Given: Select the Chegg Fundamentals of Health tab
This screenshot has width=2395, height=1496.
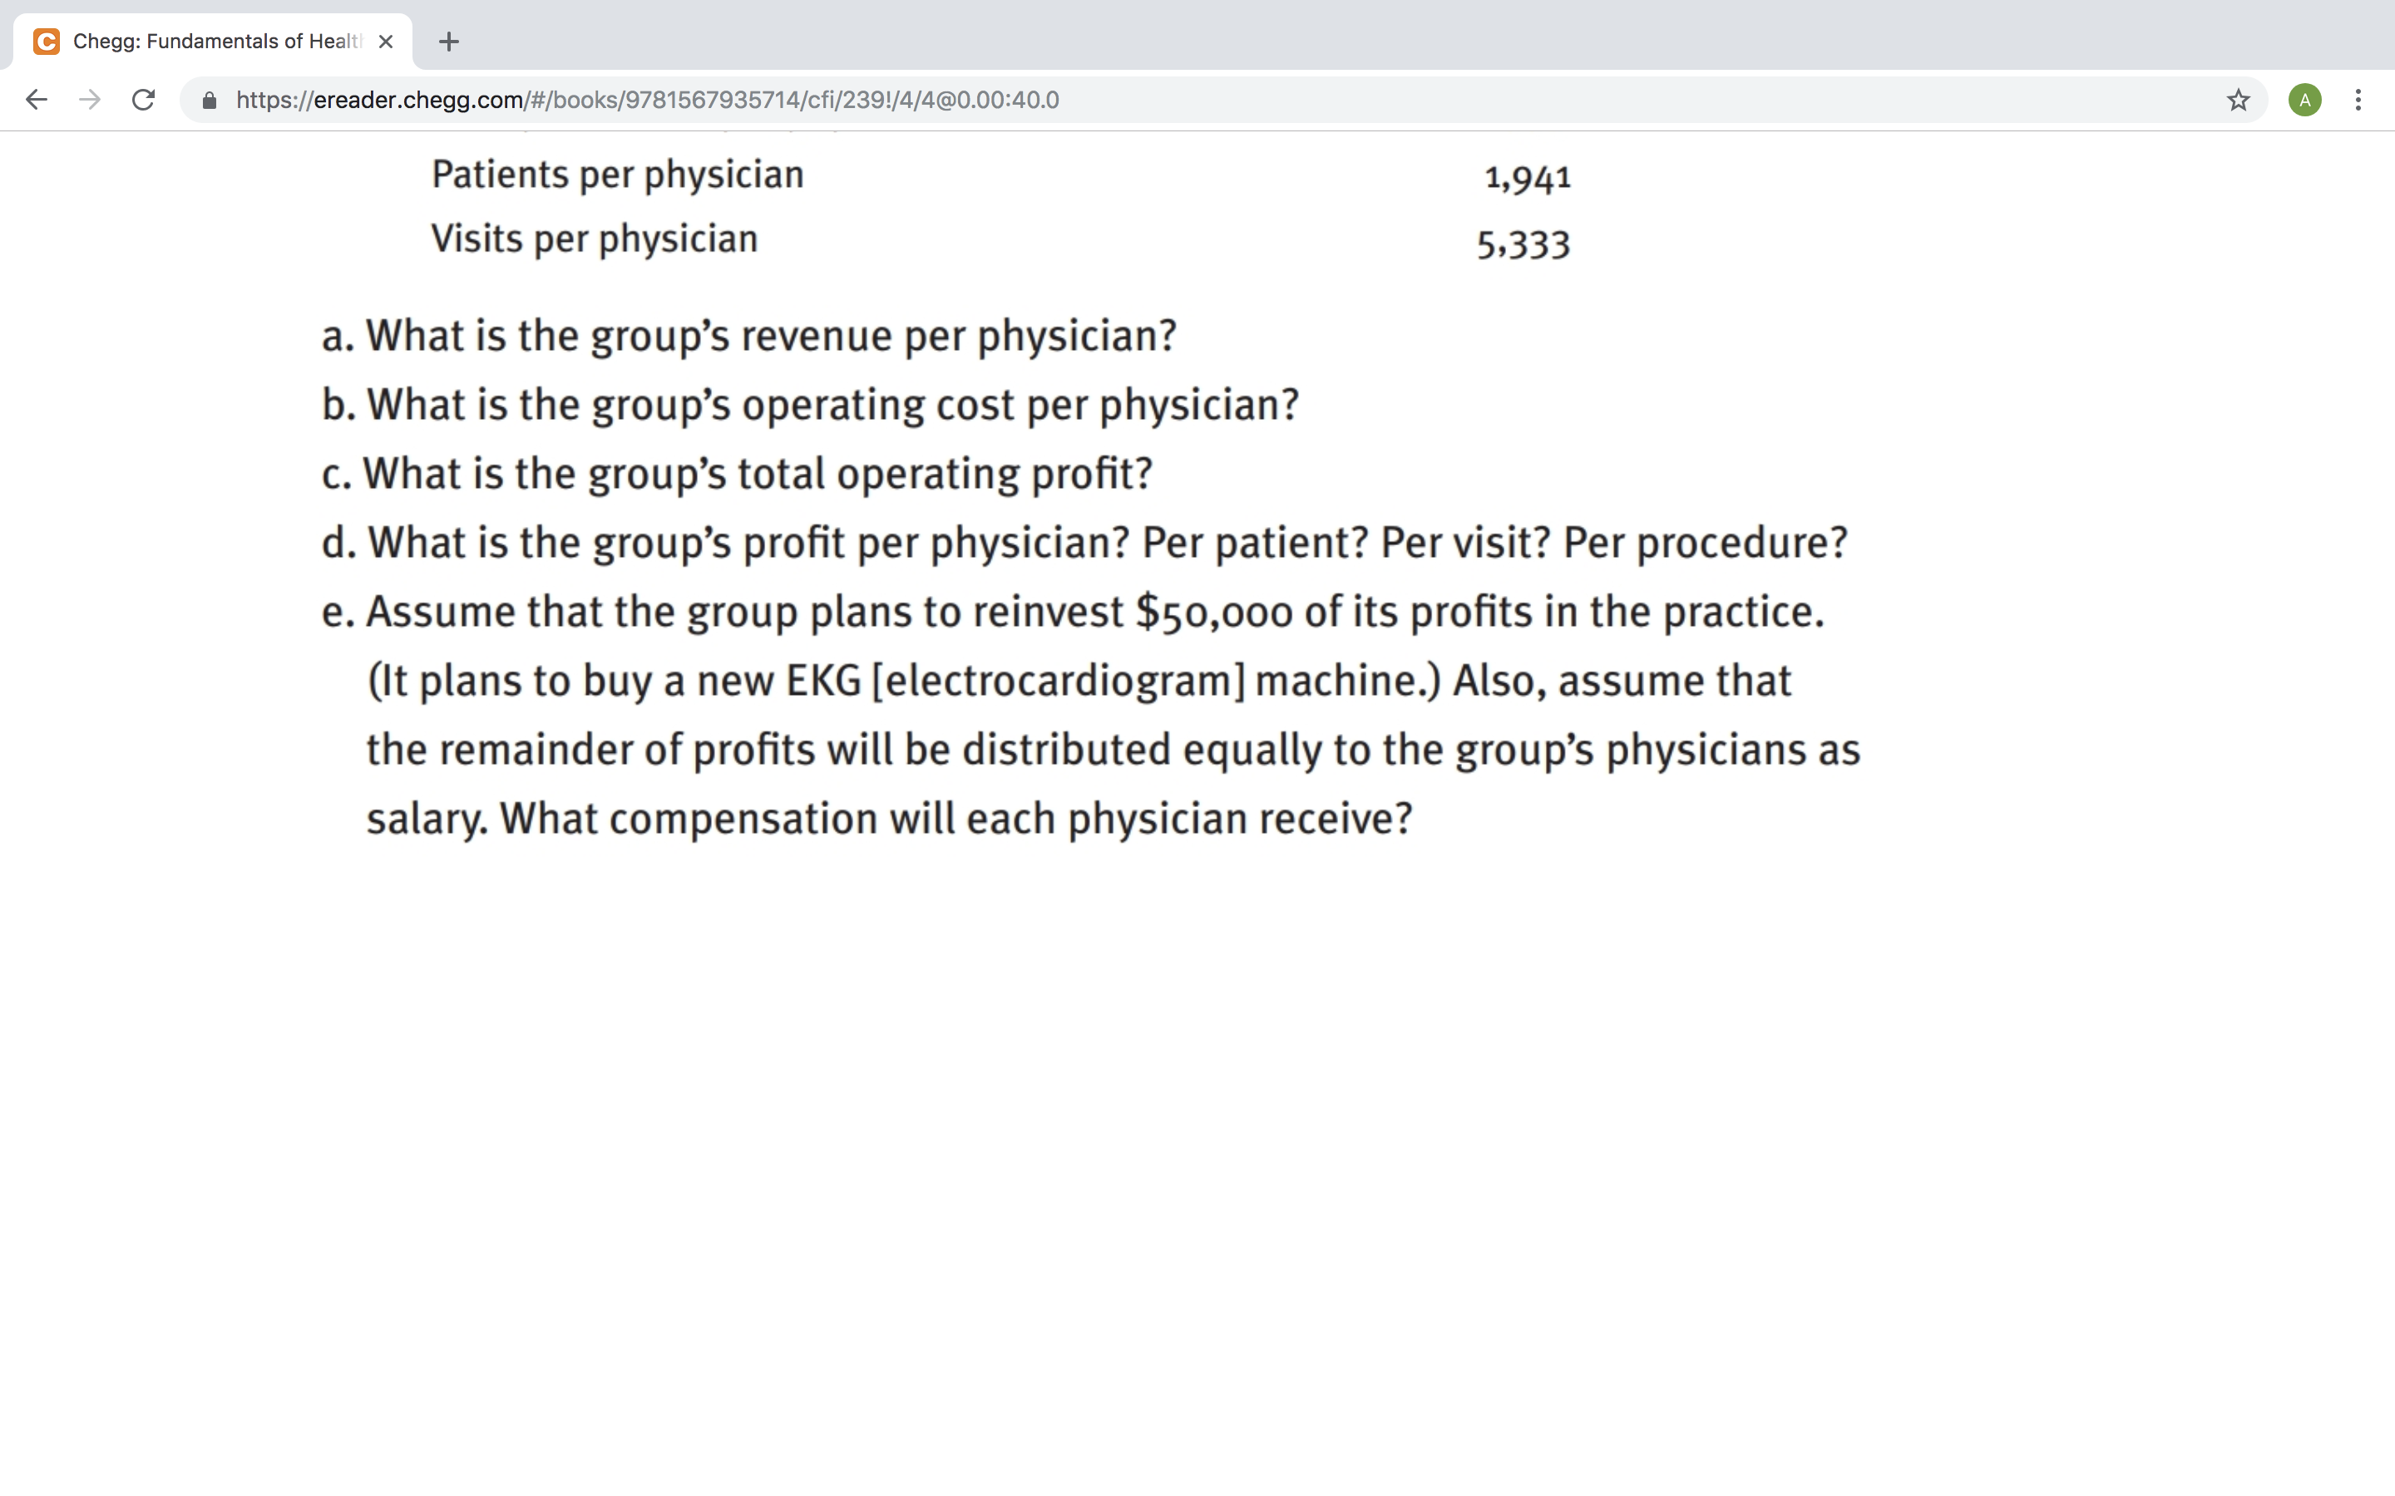Looking at the screenshot, I should (213, 42).
